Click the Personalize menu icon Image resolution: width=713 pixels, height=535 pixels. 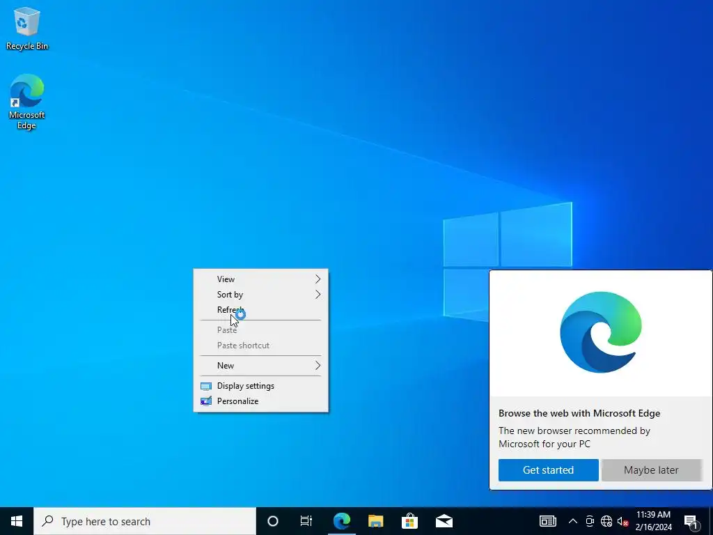206,401
